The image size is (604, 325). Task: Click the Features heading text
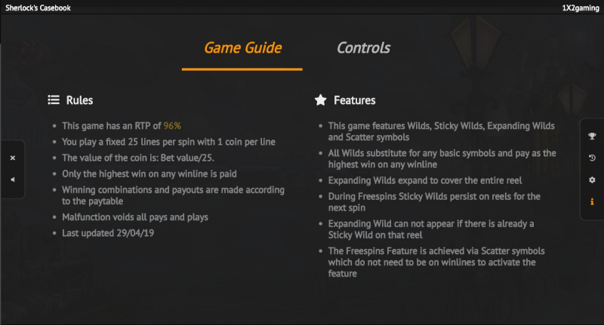pos(354,100)
